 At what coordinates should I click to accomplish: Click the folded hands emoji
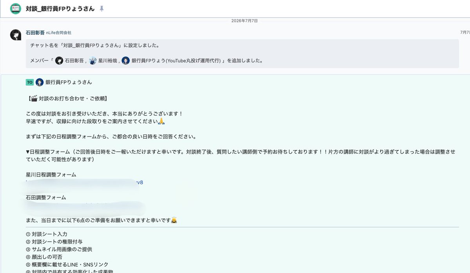pyautogui.click(x=161, y=121)
